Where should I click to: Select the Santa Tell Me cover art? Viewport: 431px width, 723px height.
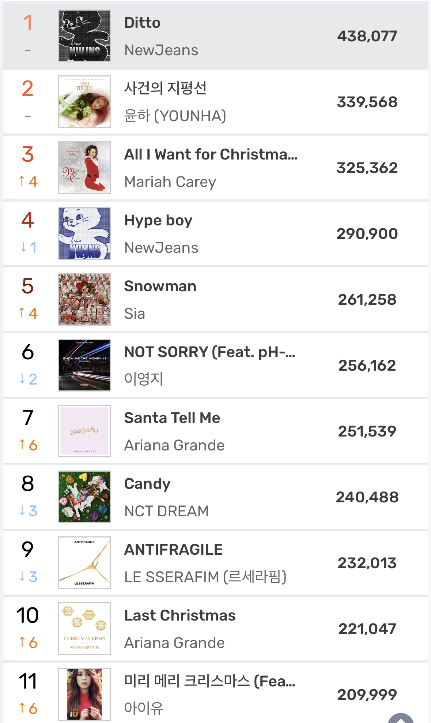pos(84,431)
